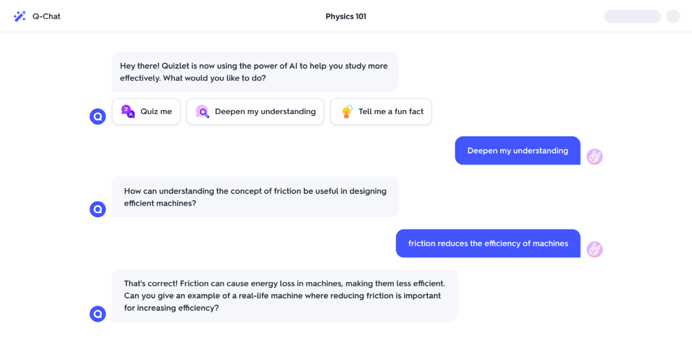This screenshot has height=341, width=692.
Task: Click the user avatar next to the friction reply
Action: [x=594, y=249]
